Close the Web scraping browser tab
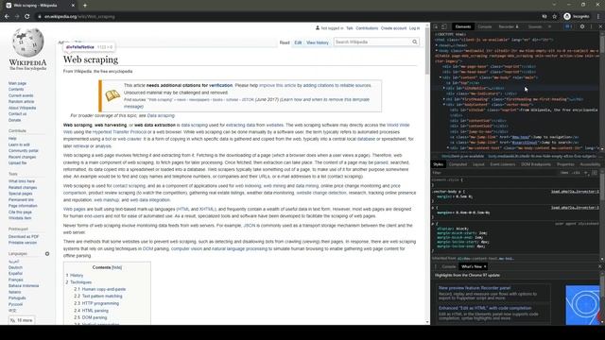605x340 pixels. click(x=73, y=6)
